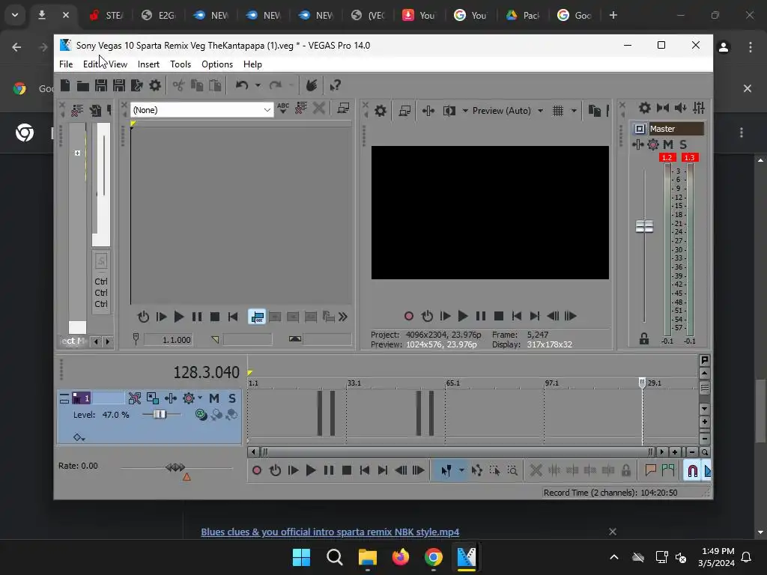Adjust the Master volume fader
The width and height of the screenshot is (767, 575).
pyautogui.click(x=644, y=226)
